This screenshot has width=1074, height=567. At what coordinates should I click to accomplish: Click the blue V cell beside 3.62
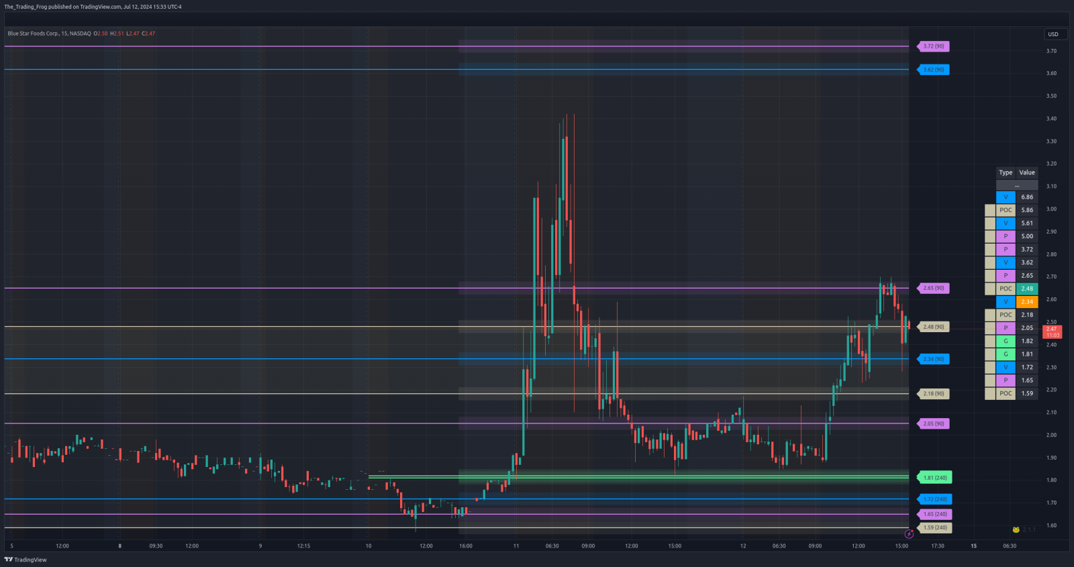[1006, 262]
